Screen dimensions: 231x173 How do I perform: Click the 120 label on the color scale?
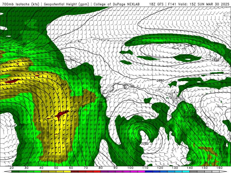pos(160,168)
